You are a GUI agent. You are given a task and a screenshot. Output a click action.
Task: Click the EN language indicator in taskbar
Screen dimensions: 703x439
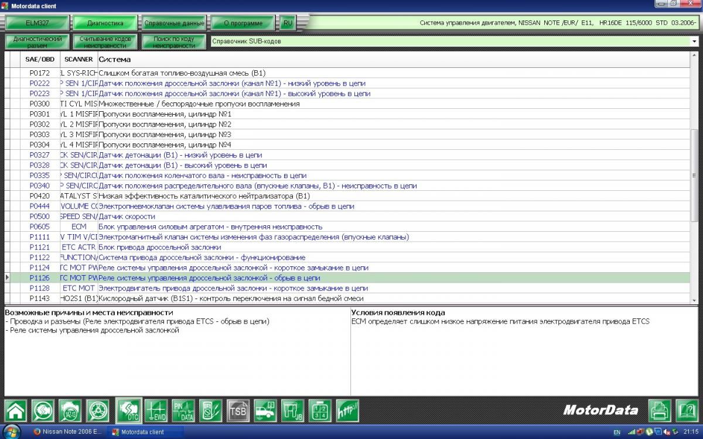(616, 432)
